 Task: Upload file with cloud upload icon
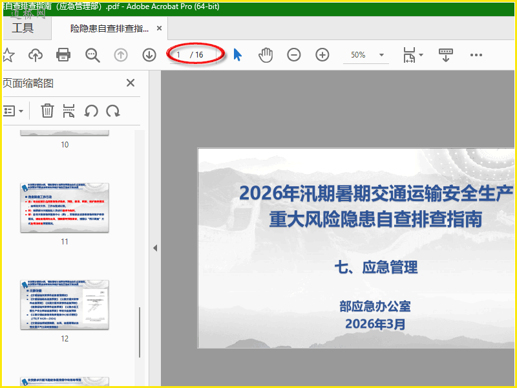point(36,55)
